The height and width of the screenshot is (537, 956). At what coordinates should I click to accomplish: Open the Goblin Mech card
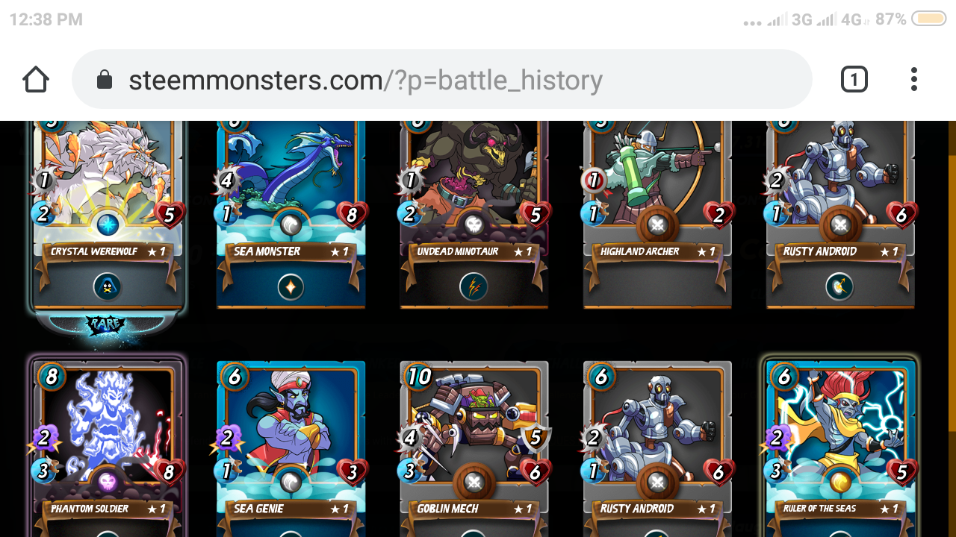(474, 449)
